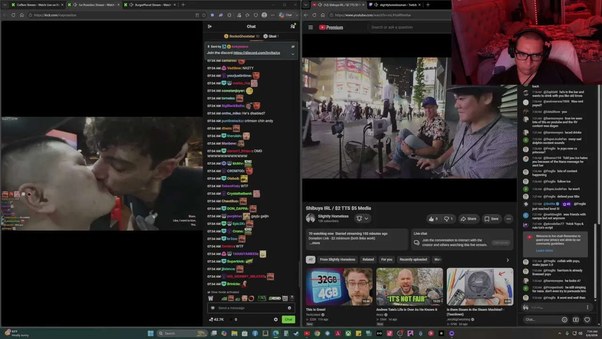Viewport: 602px width, 339px height.
Task: Open Slightly Homeless channel avatar
Action: click(x=310, y=218)
